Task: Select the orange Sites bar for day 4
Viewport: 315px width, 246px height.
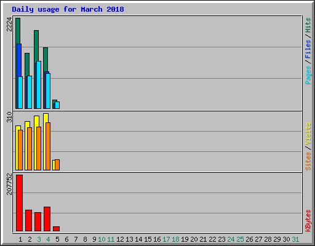Action: pyautogui.click(x=48, y=146)
